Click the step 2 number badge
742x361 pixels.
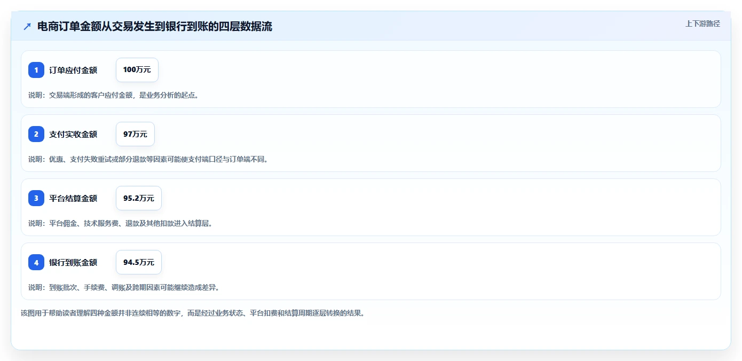pyautogui.click(x=36, y=134)
